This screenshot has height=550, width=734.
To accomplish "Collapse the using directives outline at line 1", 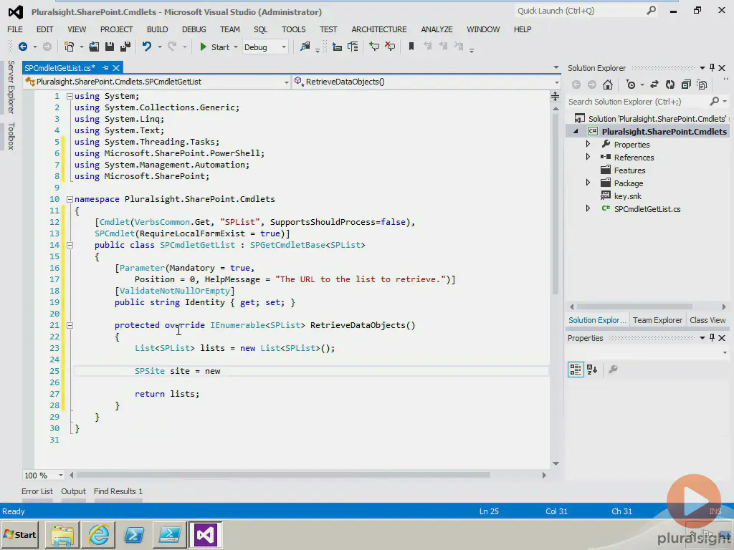I will pyautogui.click(x=70, y=96).
